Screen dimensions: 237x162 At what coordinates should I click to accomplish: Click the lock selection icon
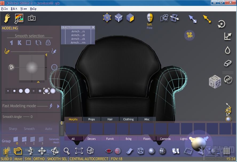(48, 43)
